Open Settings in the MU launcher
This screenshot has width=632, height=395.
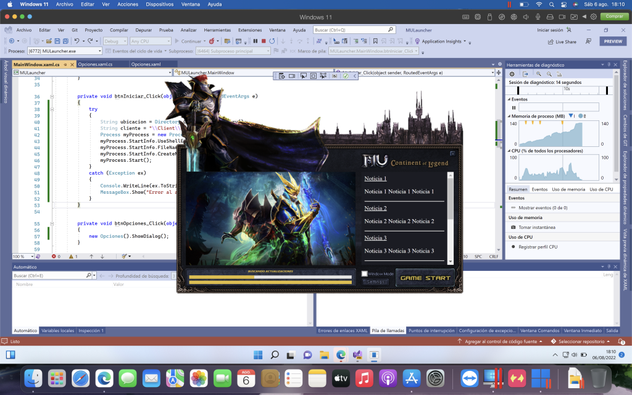click(x=375, y=281)
